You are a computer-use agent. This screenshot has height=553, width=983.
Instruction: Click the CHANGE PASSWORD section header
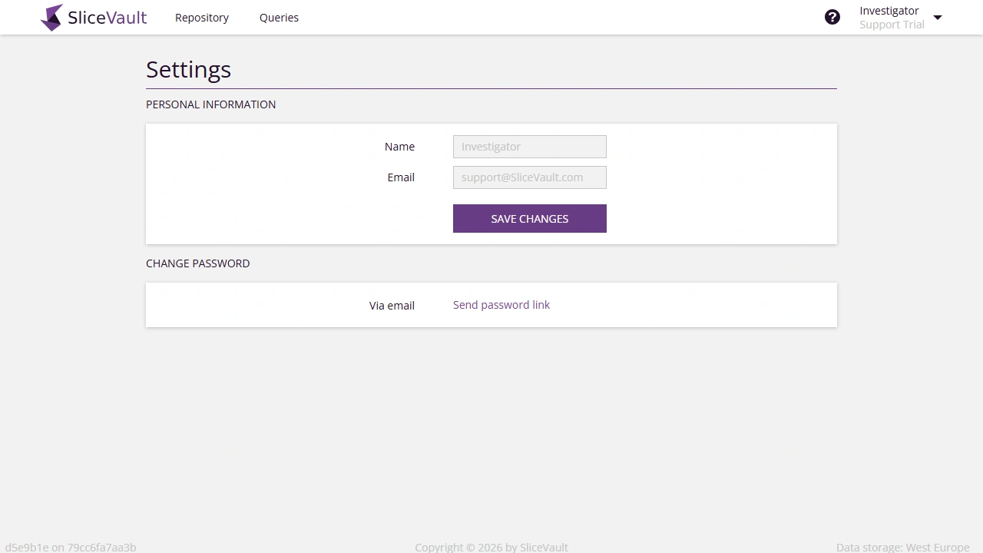click(197, 263)
